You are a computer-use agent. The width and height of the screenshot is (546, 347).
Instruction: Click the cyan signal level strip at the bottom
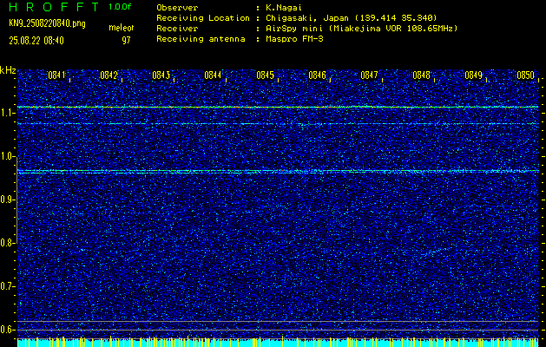click(278, 343)
